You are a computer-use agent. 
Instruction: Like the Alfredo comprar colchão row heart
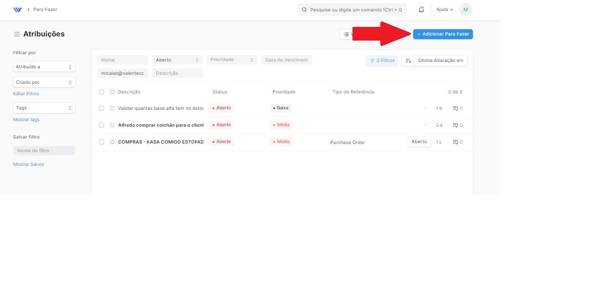click(112, 125)
